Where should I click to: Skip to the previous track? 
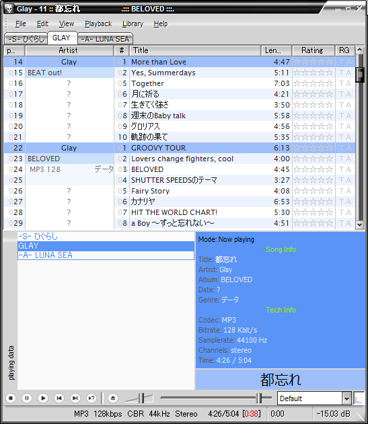coord(59,398)
